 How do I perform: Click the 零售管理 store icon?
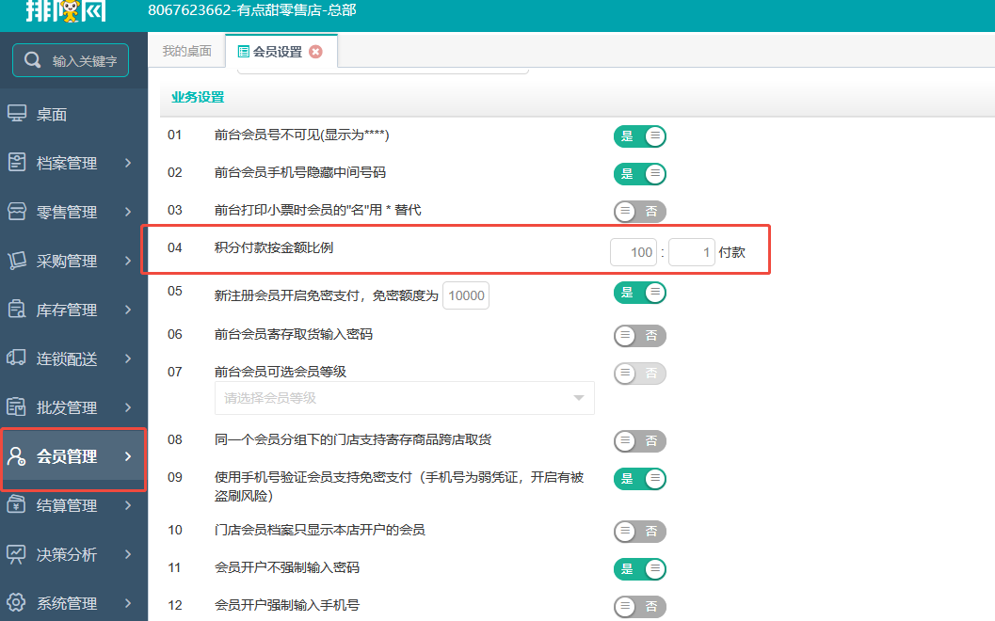click(17, 211)
